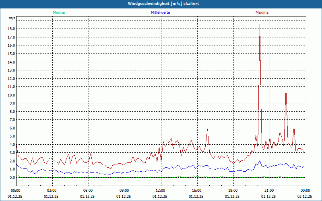This screenshot has width=322, height=201.
Task: Click the 02.12.25 date label
Action: [305, 196]
